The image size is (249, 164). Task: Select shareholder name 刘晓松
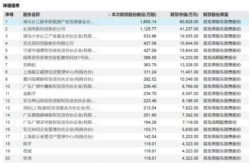[29, 65]
